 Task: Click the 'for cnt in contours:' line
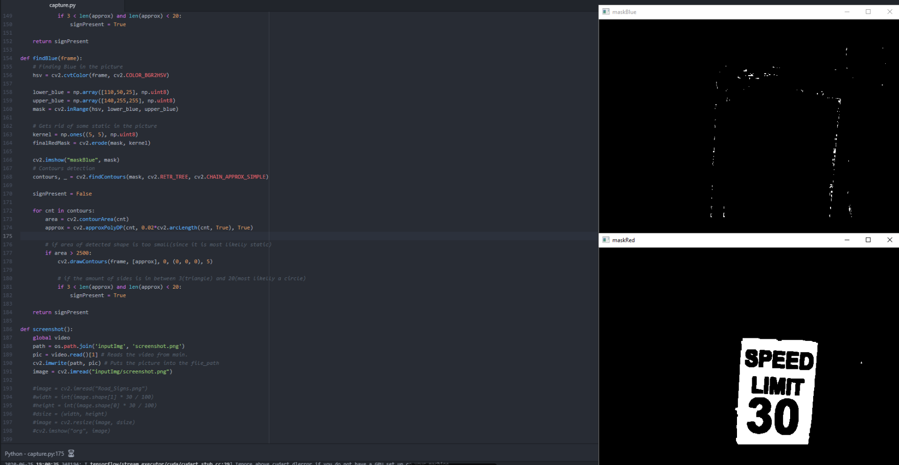pyautogui.click(x=64, y=211)
